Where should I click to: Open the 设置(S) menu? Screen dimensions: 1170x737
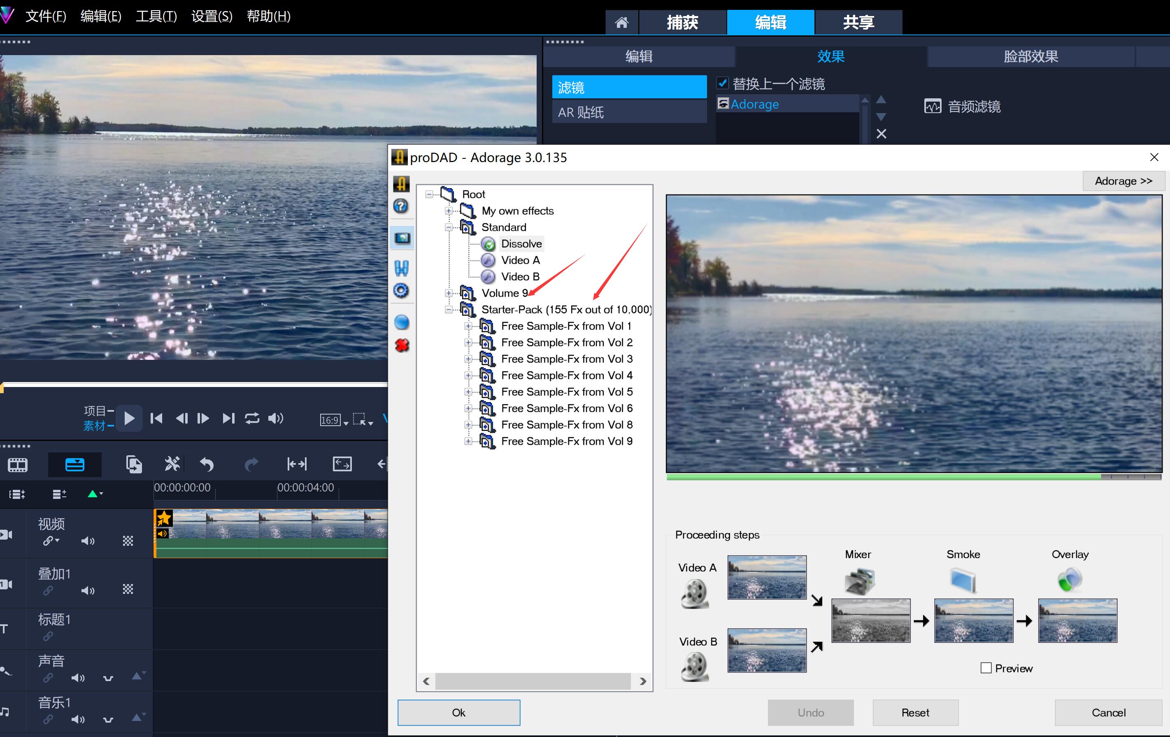coord(212,16)
